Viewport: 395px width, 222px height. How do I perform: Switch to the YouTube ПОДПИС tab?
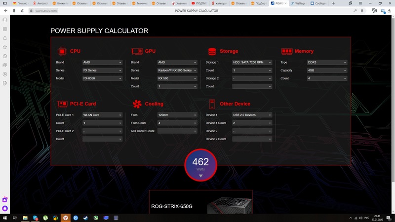(199, 3)
